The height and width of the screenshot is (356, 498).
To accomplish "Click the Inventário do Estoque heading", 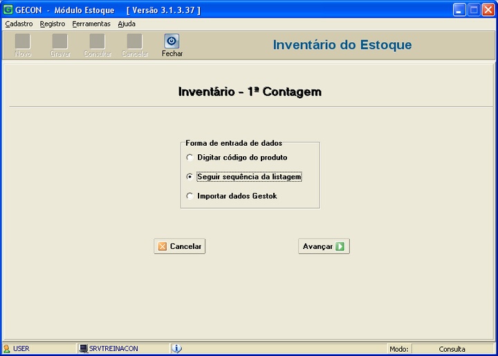I will tap(342, 45).
